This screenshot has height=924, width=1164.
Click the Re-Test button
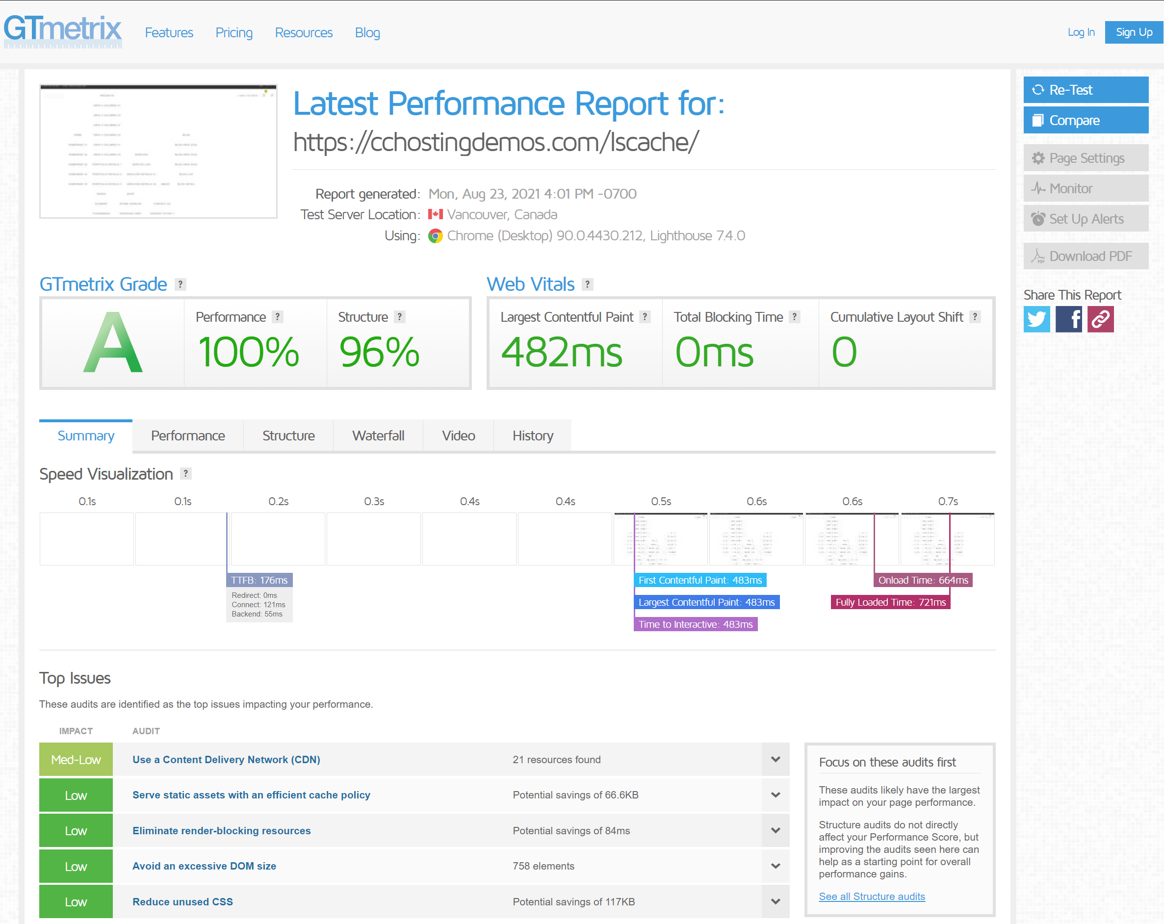[1085, 90]
